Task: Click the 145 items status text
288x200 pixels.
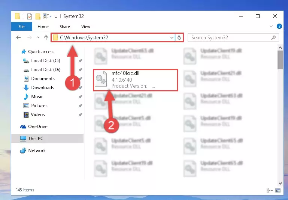Action: [x=25, y=190]
